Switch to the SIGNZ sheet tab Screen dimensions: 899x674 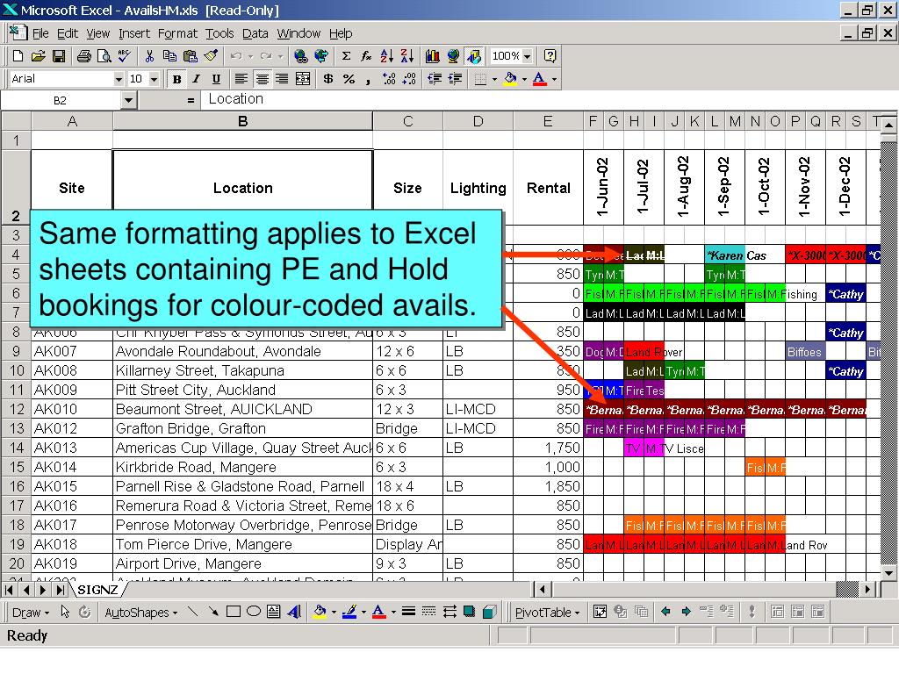tap(98, 590)
